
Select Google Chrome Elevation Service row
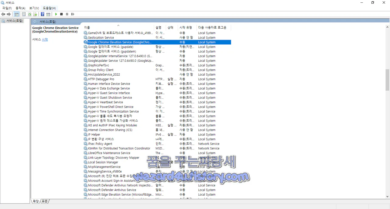[x=157, y=42]
